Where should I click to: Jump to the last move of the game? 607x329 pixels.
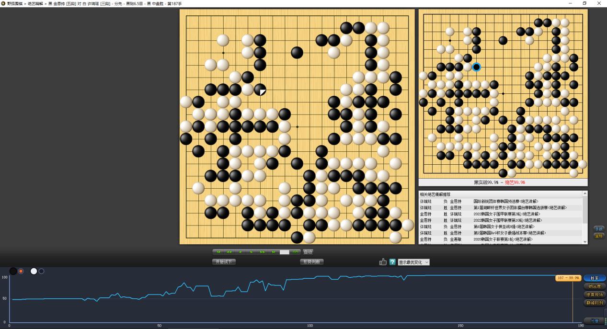274,252
